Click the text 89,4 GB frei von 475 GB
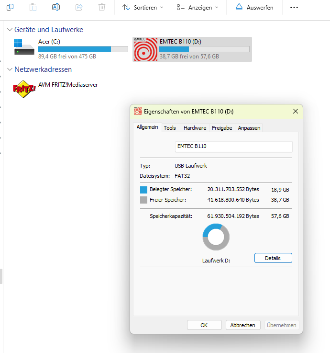 (67, 57)
